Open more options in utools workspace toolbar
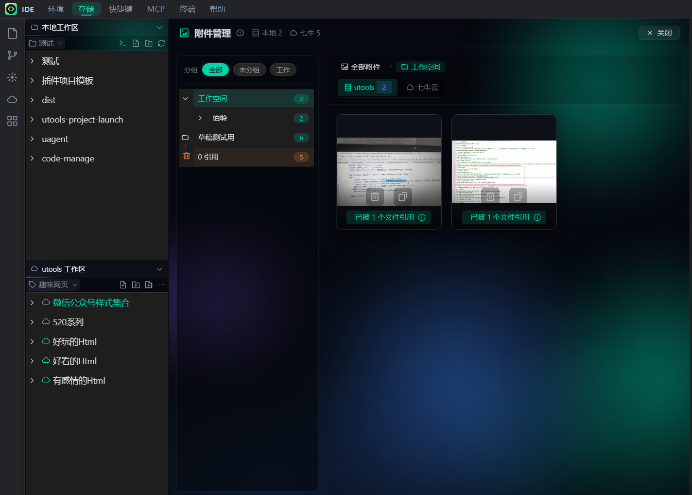Screen dimensions: 692x495 [x=161, y=285]
